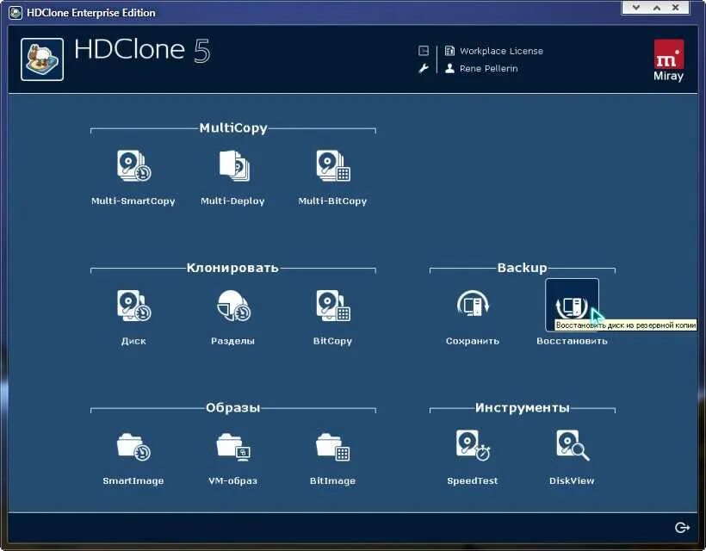Start the SpeedTest tool icon

(473, 445)
